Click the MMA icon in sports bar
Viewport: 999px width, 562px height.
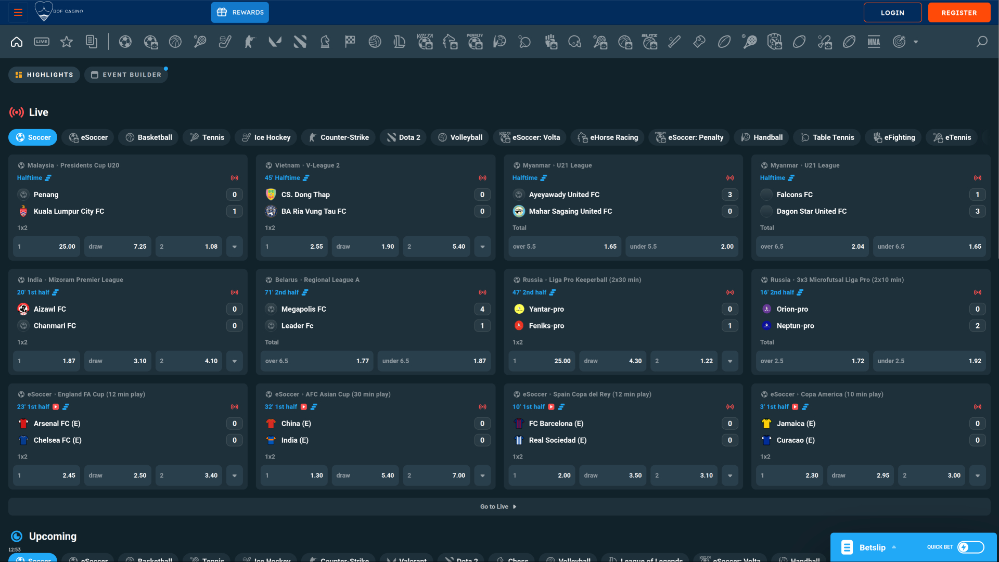[x=874, y=42]
